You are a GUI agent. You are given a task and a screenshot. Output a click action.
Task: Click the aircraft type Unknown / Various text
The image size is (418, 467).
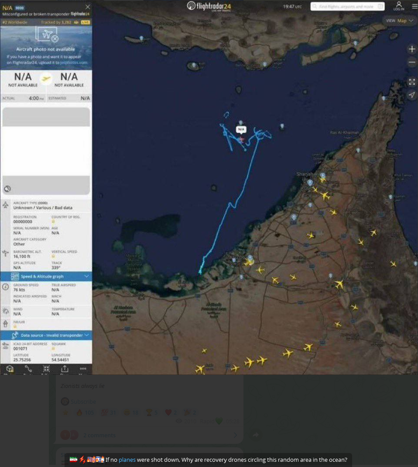(43, 208)
